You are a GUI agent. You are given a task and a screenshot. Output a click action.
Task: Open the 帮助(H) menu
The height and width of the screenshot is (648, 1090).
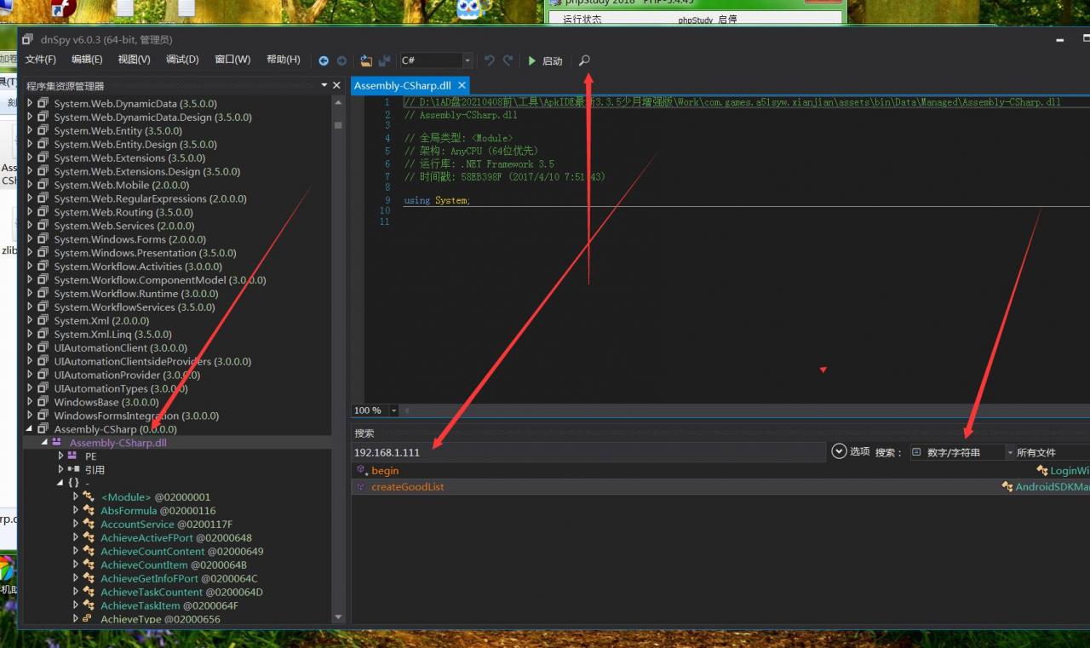pyautogui.click(x=284, y=60)
